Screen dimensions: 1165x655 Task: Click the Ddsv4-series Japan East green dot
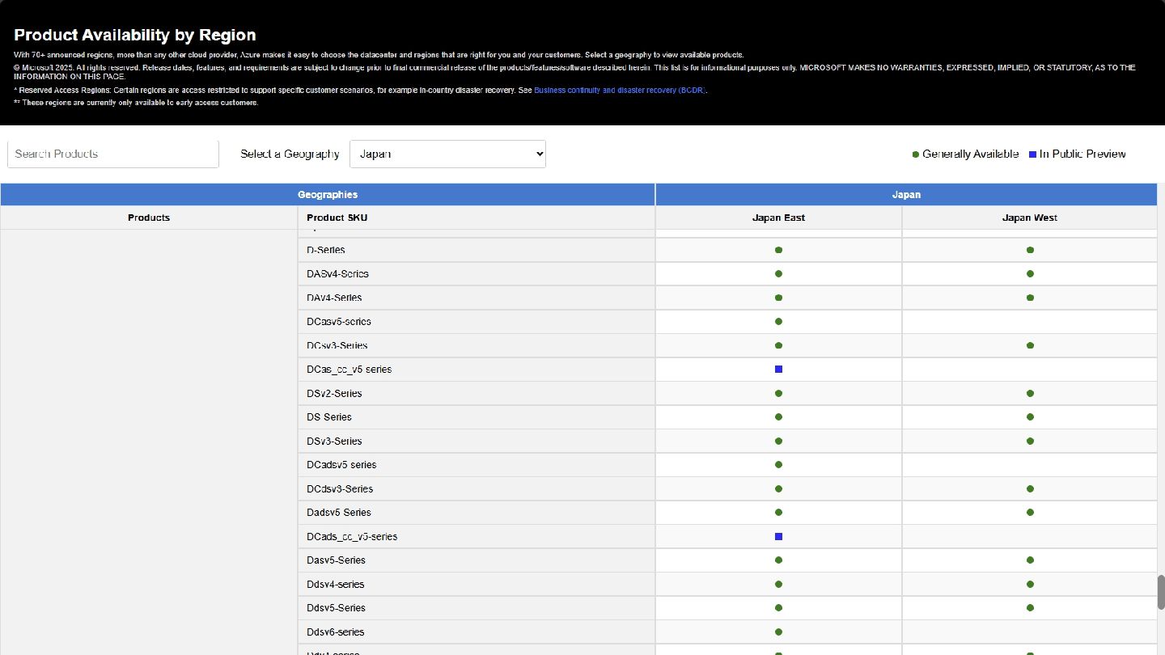(778, 585)
